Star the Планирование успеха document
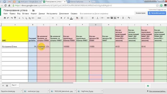 tap(30, 10)
